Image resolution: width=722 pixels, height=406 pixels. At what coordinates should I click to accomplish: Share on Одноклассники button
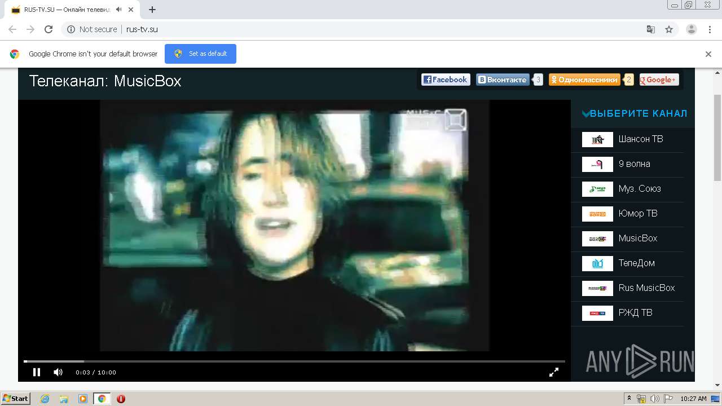(x=584, y=80)
